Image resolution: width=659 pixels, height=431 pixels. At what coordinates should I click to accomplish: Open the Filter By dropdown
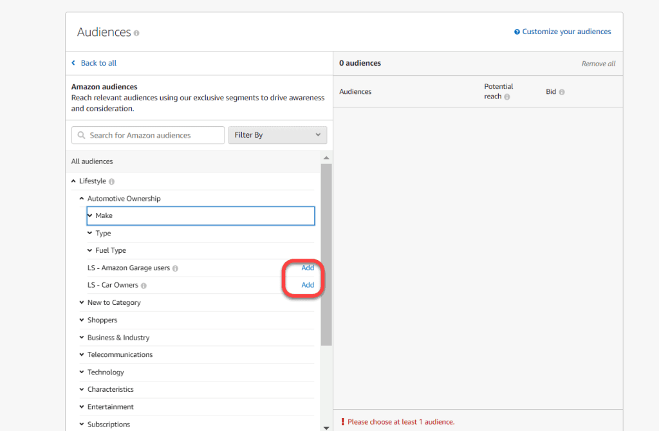pos(277,135)
